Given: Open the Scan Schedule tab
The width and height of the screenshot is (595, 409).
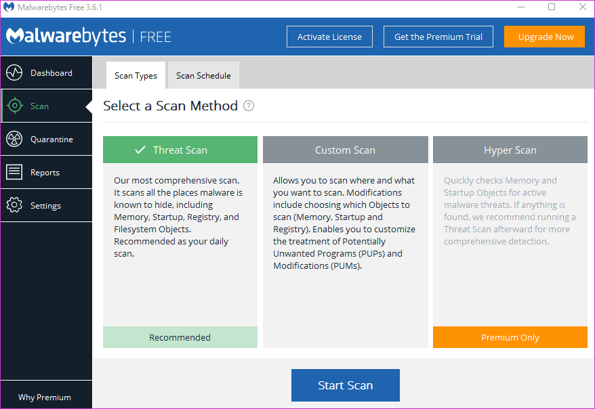Looking at the screenshot, I should pos(203,75).
